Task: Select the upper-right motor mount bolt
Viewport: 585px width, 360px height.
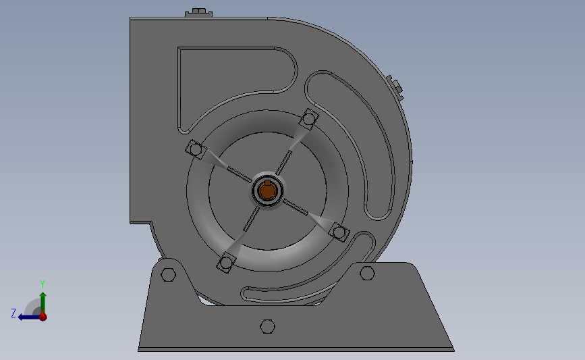Action: tap(309, 119)
